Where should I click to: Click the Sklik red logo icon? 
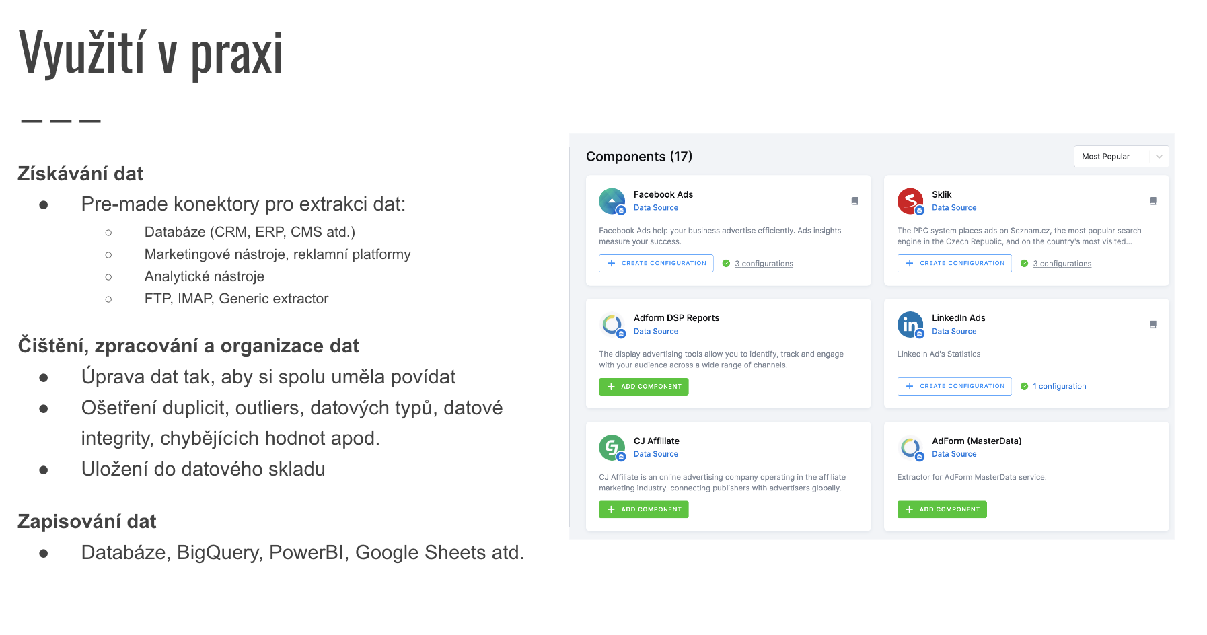[910, 201]
